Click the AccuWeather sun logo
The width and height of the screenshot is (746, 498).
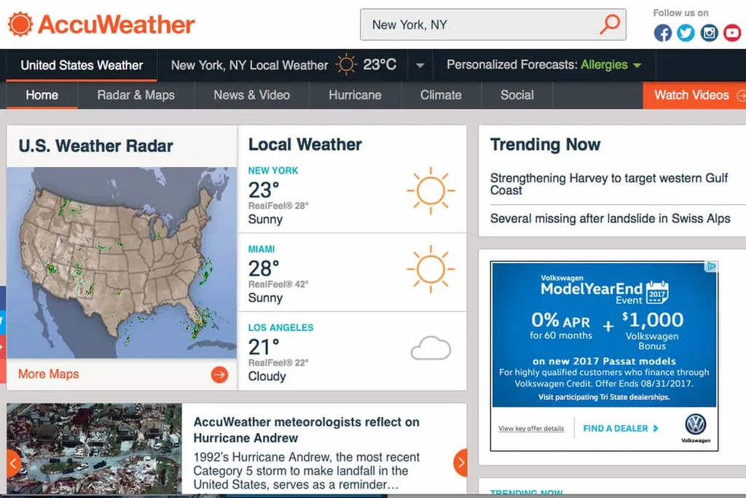point(20,24)
